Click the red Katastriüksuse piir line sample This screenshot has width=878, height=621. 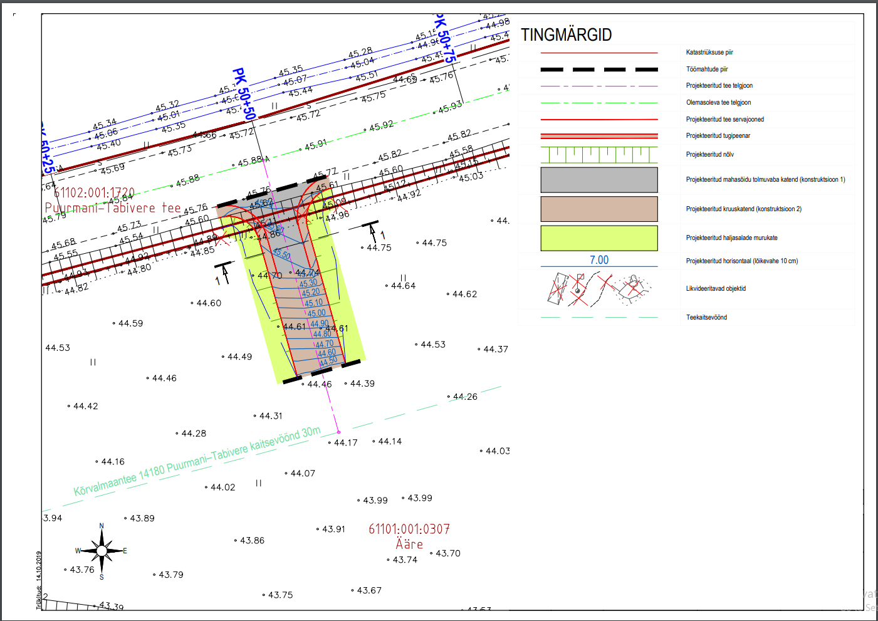coord(599,53)
